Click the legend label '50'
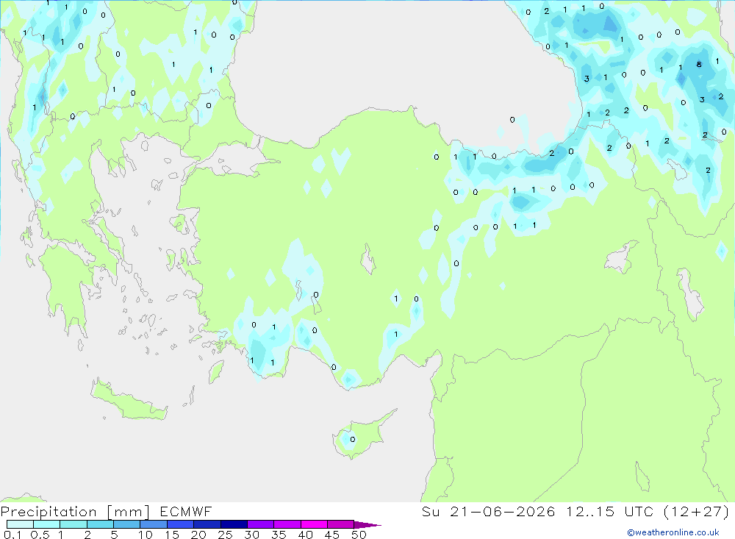 pos(359,535)
